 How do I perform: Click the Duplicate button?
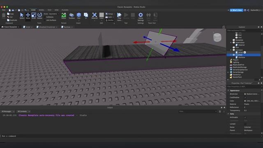(12, 20)
